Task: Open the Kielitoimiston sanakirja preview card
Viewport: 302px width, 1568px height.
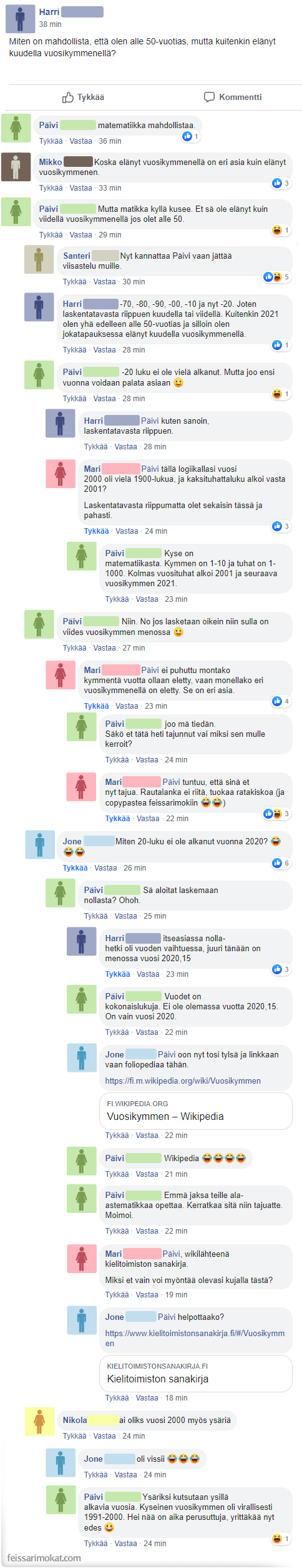Action: 195,1373
